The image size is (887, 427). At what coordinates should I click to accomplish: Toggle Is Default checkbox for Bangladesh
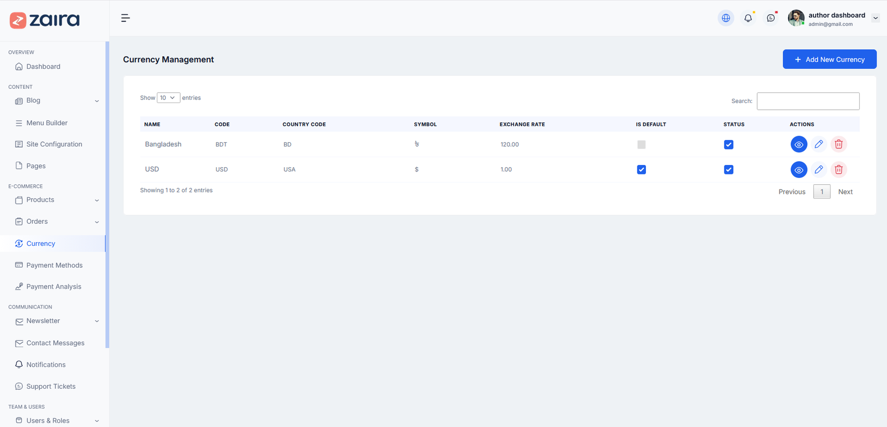tap(641, 145)
